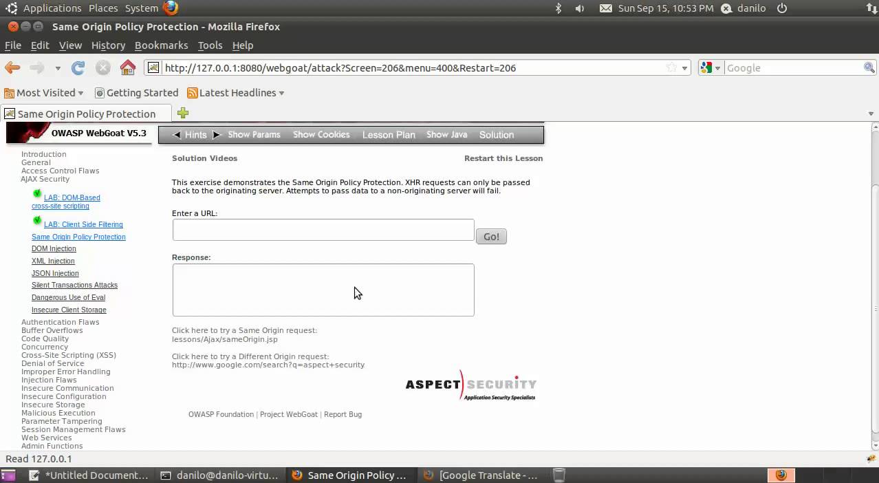The height and width of the screenshot is (483, 879).
Task: Open the Lesson Plan
Action: (x=389, y=135)
